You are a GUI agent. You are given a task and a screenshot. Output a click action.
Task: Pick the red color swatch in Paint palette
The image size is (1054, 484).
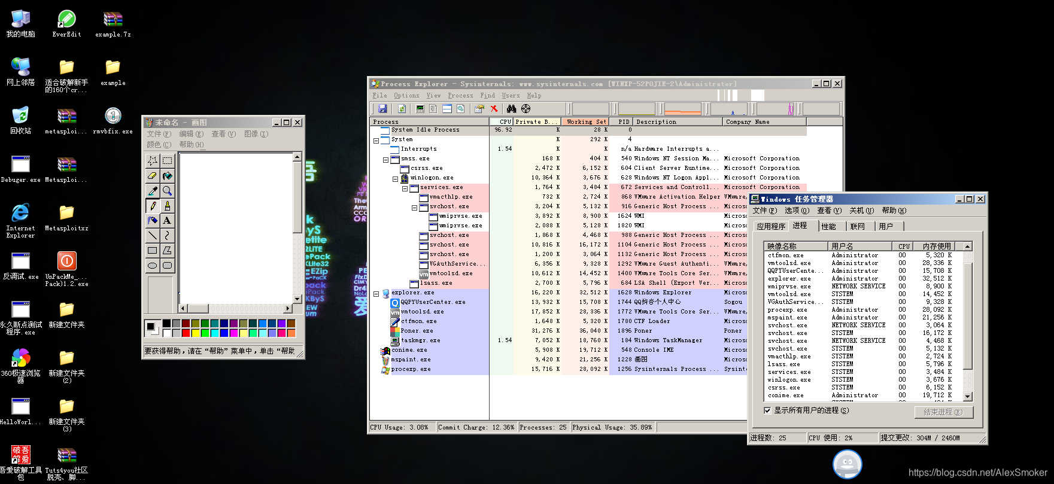tap(186, 333)
